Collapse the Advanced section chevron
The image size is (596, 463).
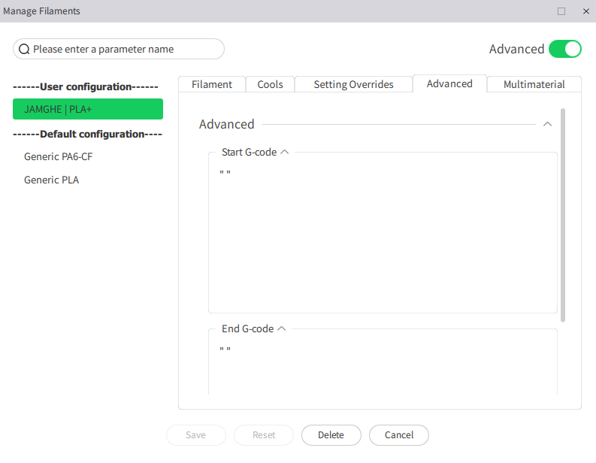click(547, 124)
